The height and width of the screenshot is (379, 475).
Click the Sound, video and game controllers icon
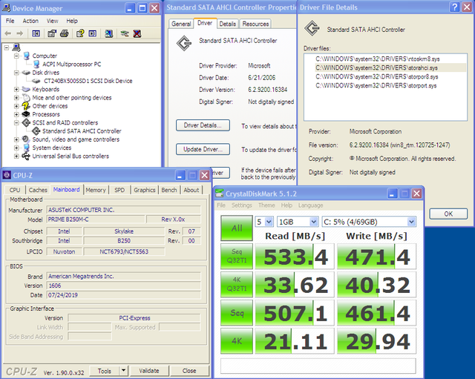[x=26, y=139]
